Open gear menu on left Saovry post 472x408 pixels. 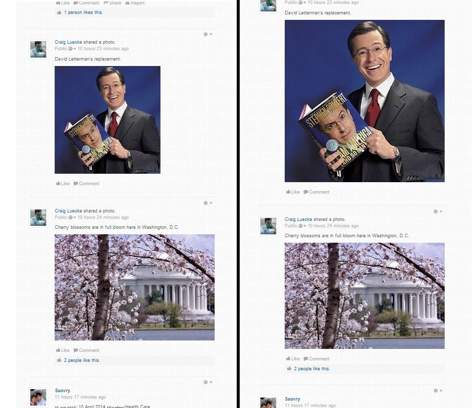click(208, 382)
